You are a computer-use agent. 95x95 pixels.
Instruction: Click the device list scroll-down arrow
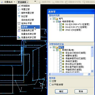pyautogui.click(x=92, y=71)
